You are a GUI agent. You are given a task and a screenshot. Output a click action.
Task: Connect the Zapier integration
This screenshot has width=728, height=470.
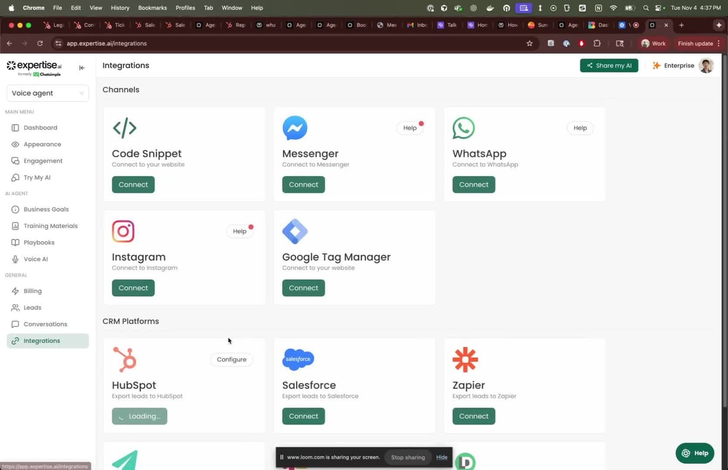474,416
